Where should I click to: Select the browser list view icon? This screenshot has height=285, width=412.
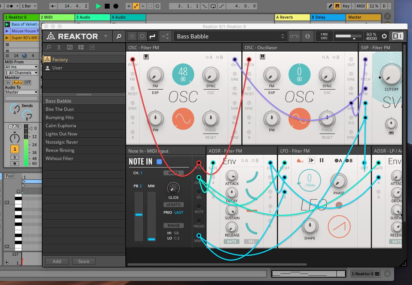[59, 47]
